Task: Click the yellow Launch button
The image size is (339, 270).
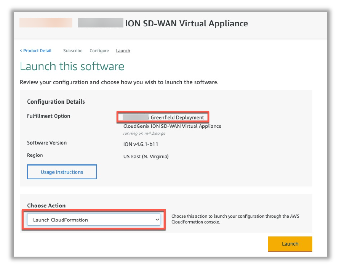Action: point(290,244)
